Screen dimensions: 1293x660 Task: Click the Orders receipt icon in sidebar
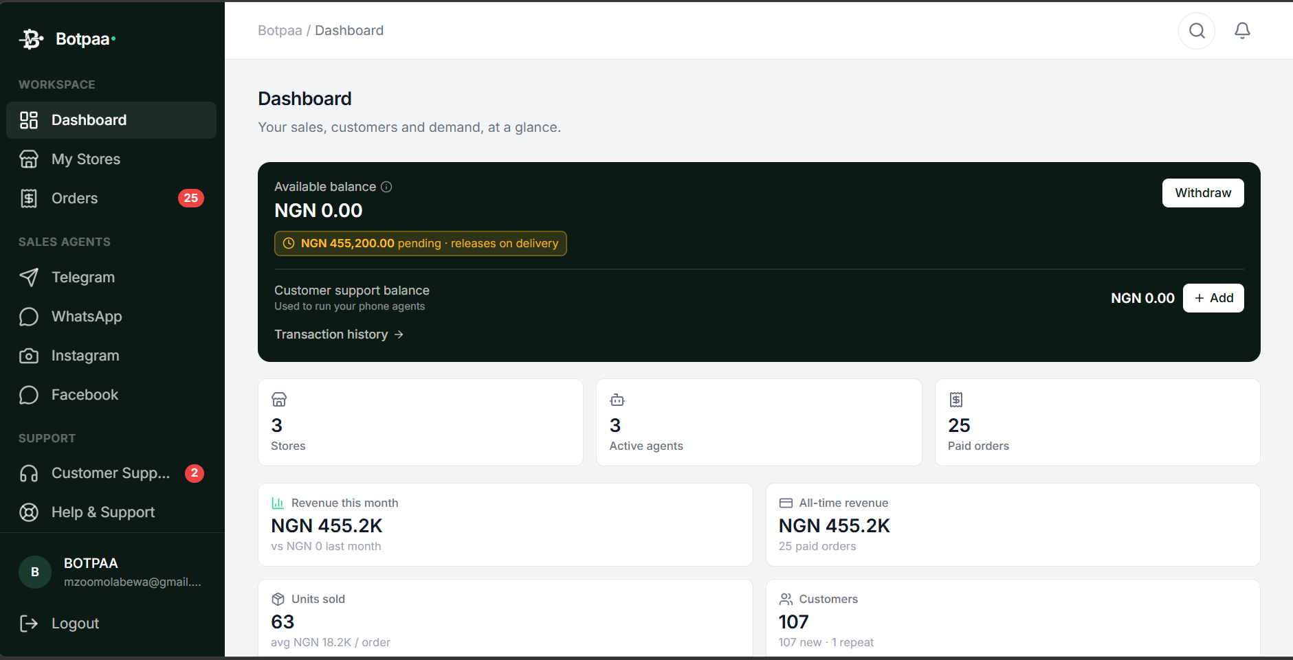29,198
